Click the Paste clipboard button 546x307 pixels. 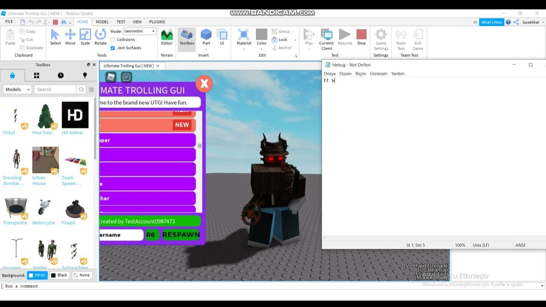(10, 37)
